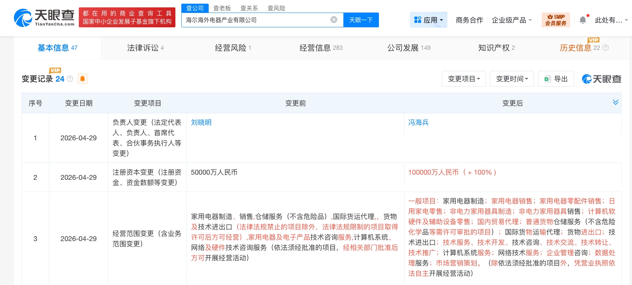Open the TianYanCha home logo
Viewport: 632px width, 285px height.
pos(44,18)
